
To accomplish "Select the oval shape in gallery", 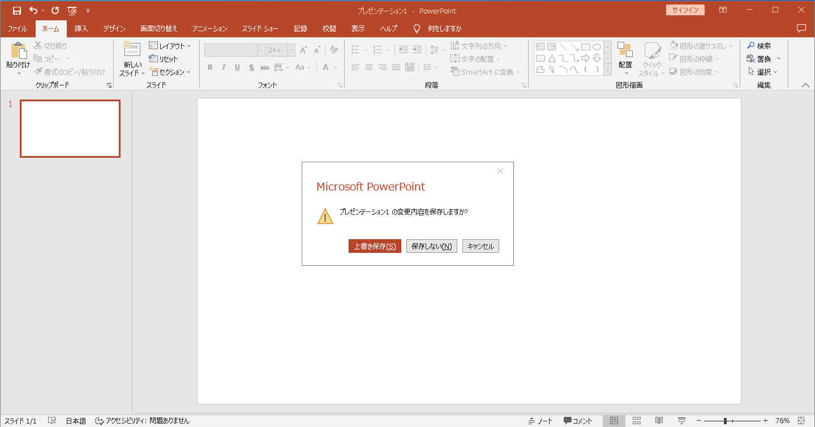I will click(597, 47).
